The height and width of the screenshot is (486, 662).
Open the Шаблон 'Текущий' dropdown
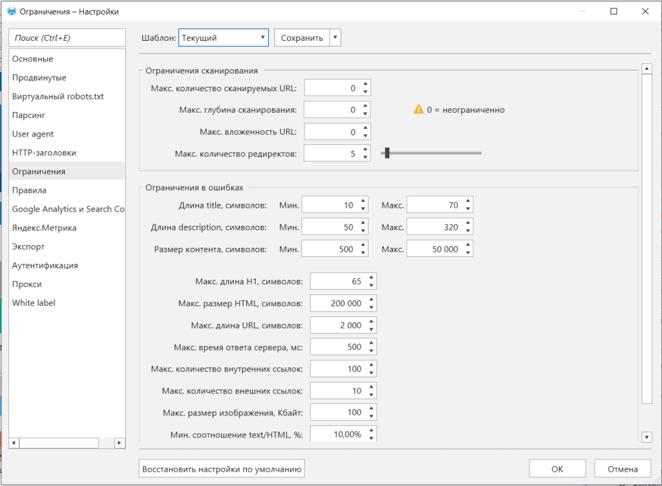pyautogui.click(x=223, y=38)
